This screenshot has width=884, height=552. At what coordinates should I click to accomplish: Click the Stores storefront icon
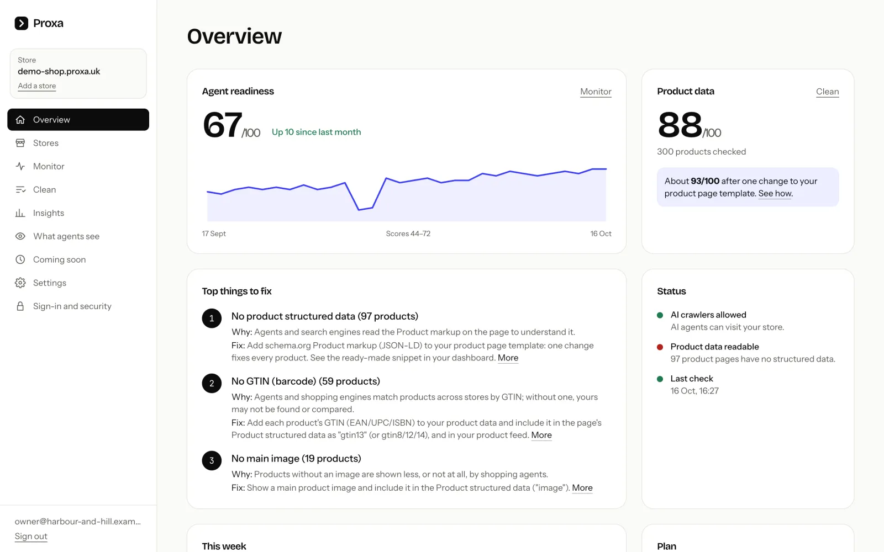click(x=20, y=143)
